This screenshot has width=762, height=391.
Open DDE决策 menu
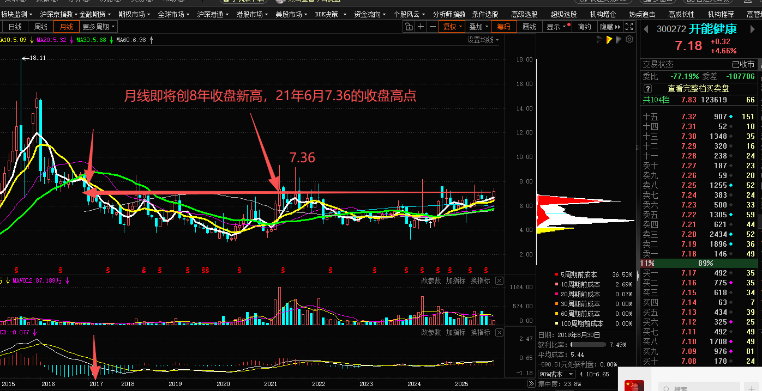pyautogui.click(x=330, y=14)
